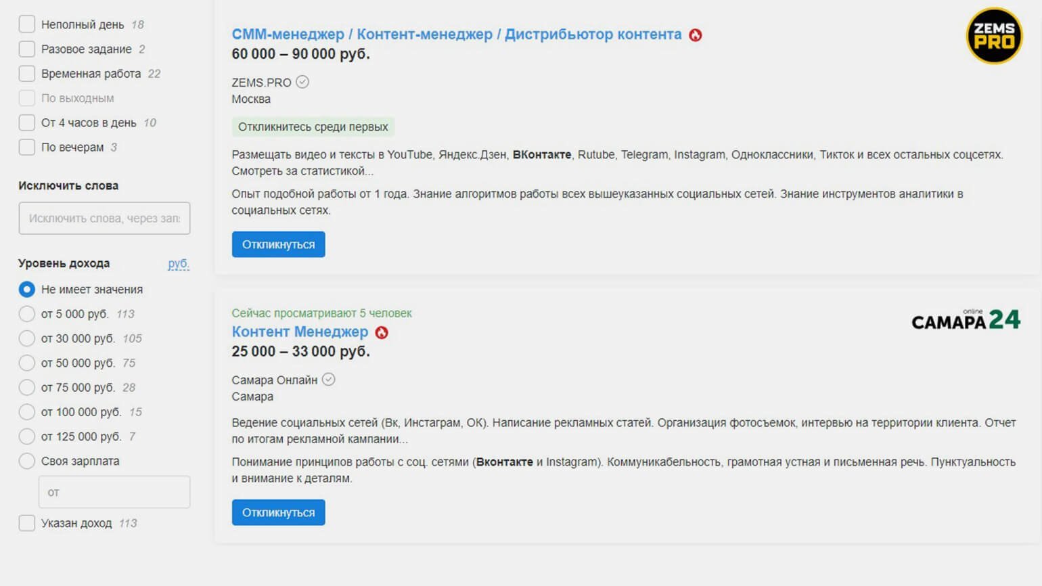Click the ZEMS PRO company logo
The width and height of the screenshot is (1042, 586).
click(994, 36)
